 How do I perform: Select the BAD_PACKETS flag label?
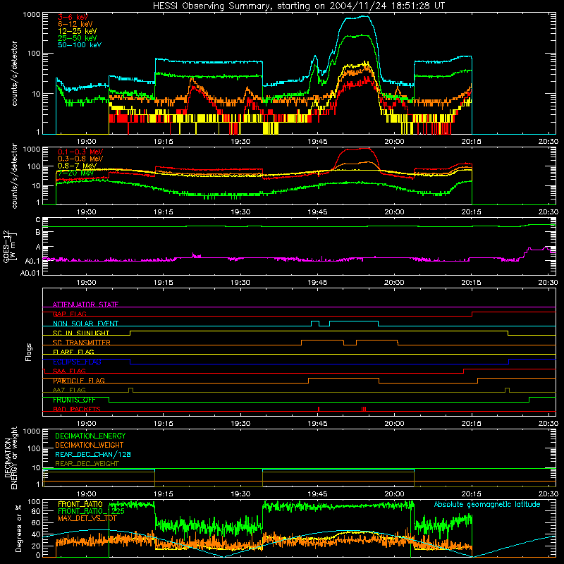(x=77, y=409)
